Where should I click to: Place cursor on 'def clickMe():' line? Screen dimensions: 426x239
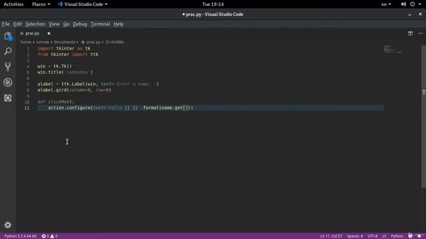[x=56, y=102]
